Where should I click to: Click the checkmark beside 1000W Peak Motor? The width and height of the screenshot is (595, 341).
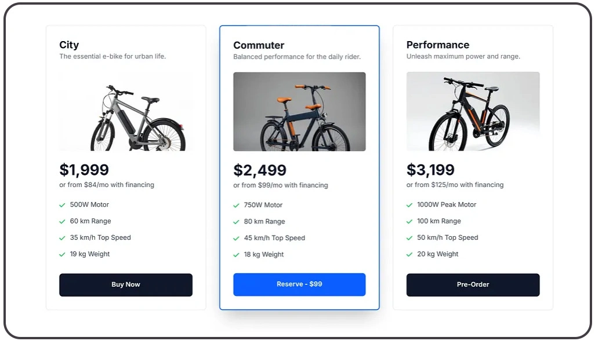(x=409, y=205)
